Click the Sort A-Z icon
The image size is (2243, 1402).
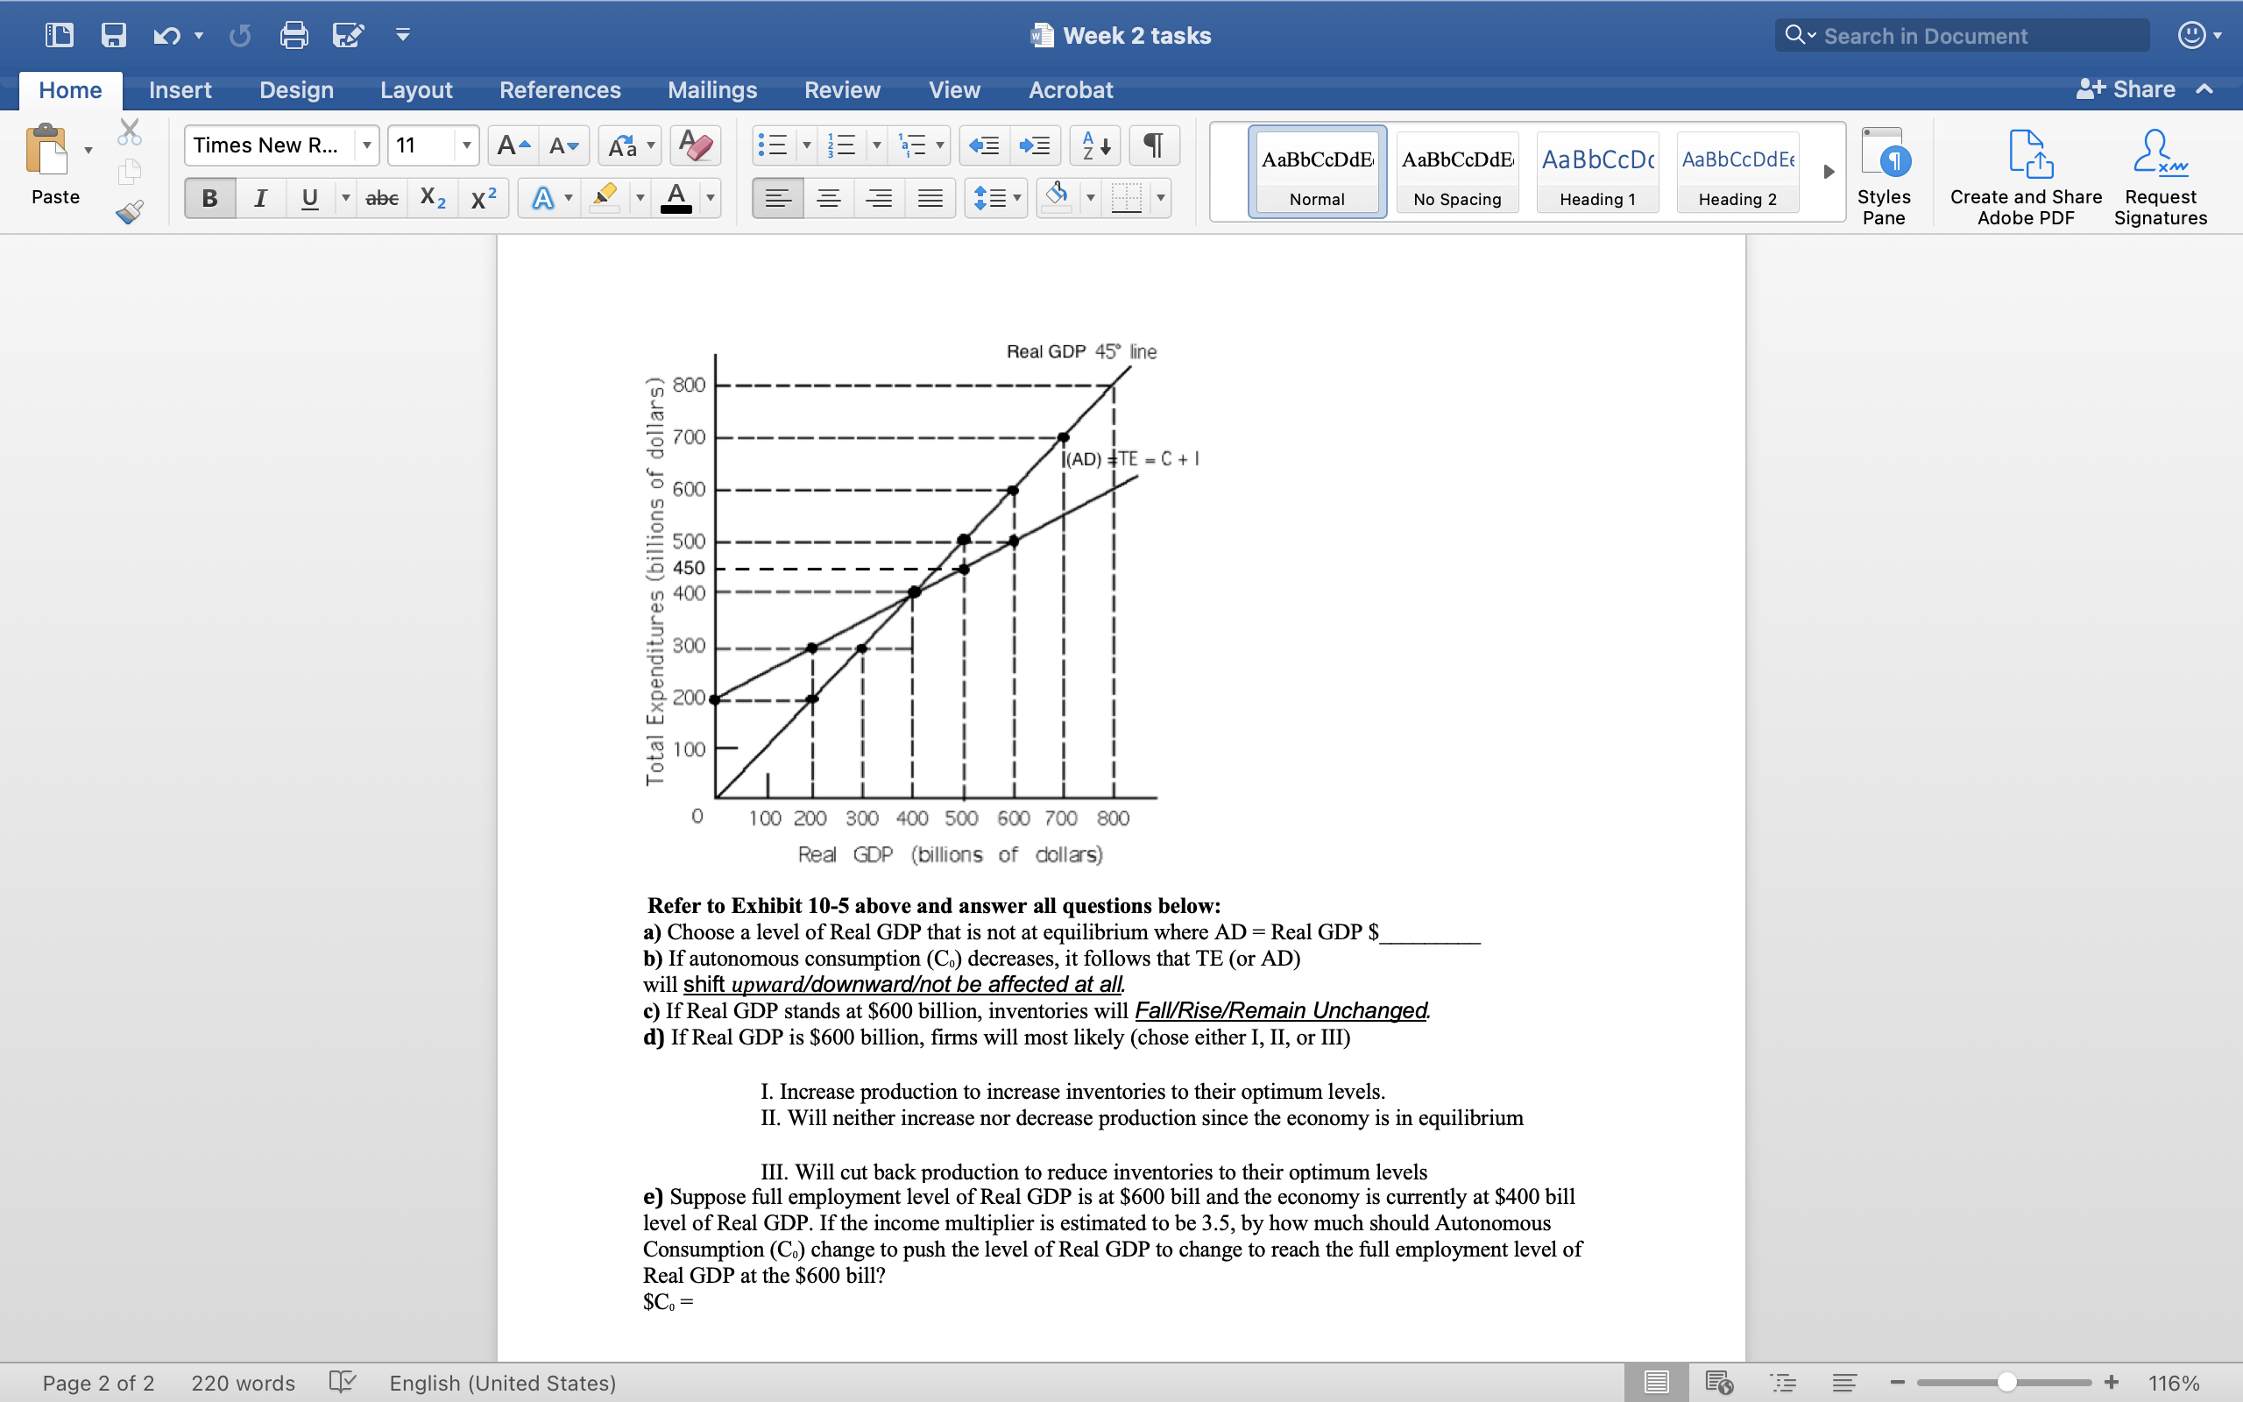coord(1094,145)
